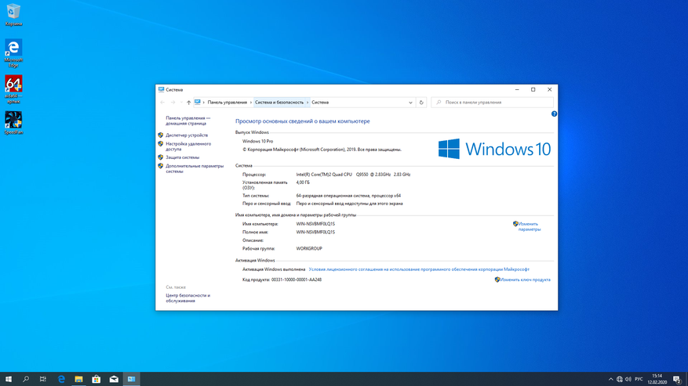Click Изменить параметры link
The height and width of the screenshot is (386, 688).
pos(529,226)
